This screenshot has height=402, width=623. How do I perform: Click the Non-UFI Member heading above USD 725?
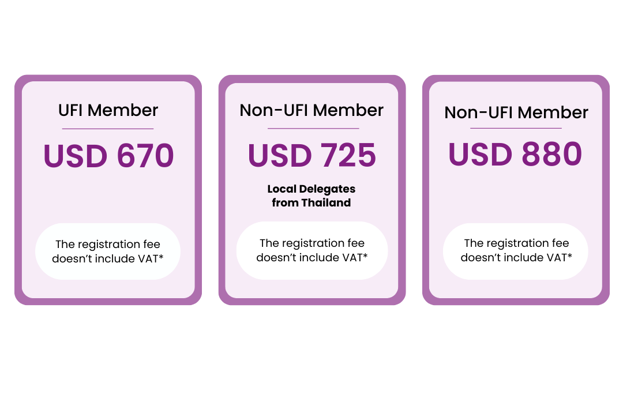click(311, 110)
